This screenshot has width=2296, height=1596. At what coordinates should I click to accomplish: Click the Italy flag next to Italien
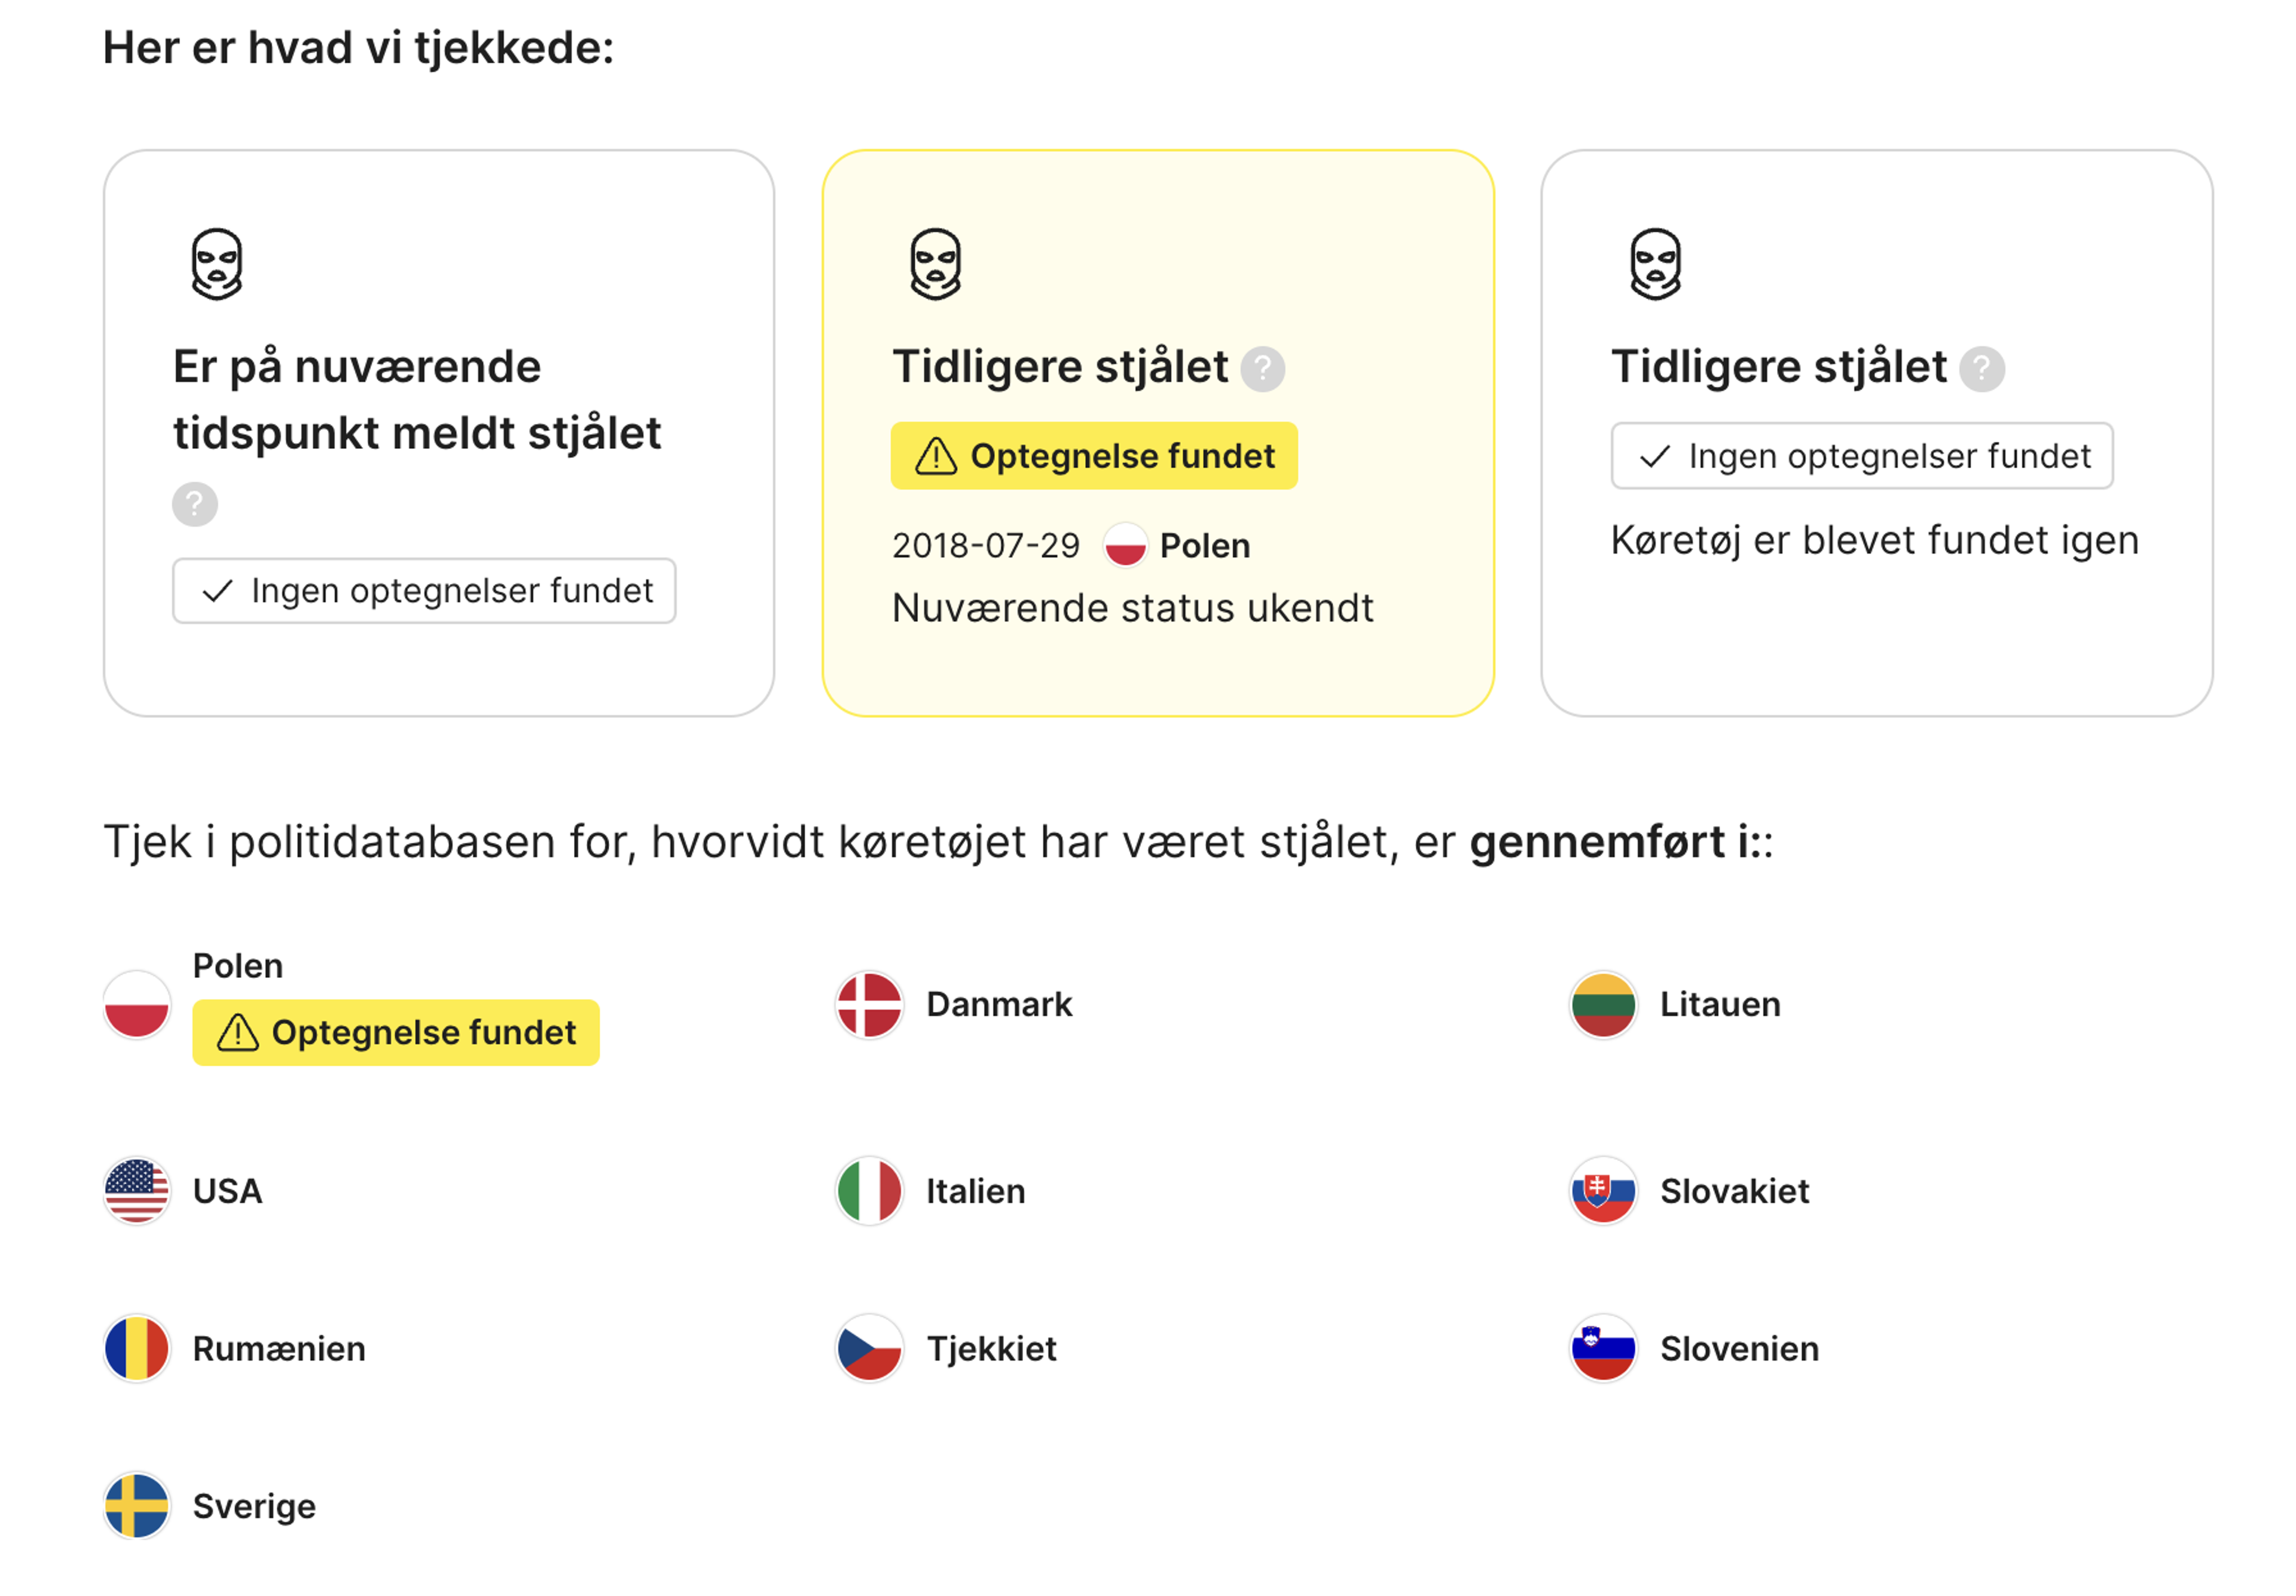[x=868, y=1191]
